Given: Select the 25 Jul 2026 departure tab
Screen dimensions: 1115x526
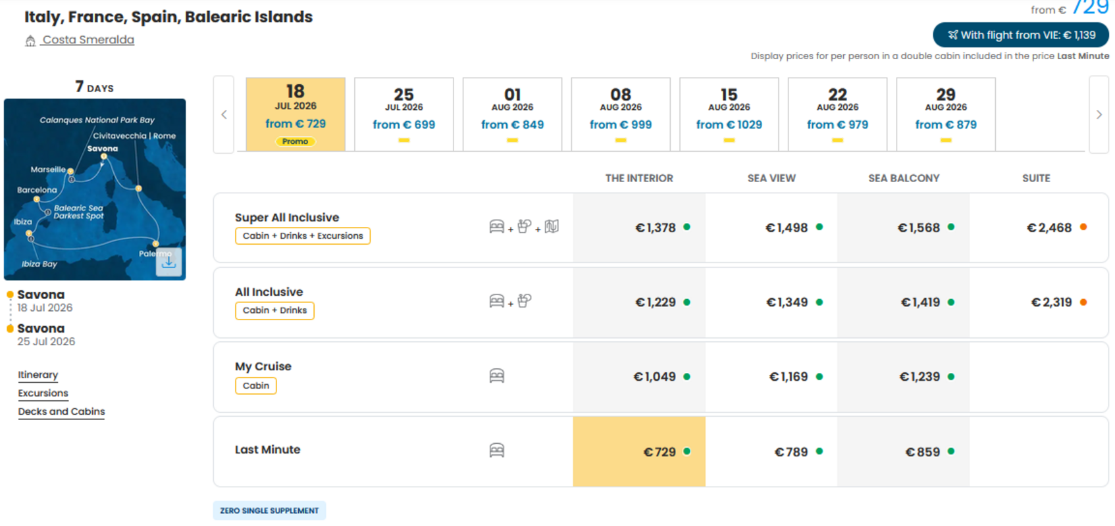Looking at the screenshot, I should pos(404,114).
